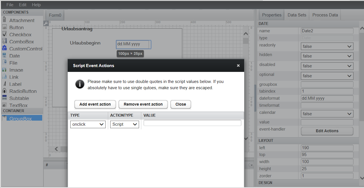Select the Date component icon
The height and width of the screenshot is (188, 364).
5,55
